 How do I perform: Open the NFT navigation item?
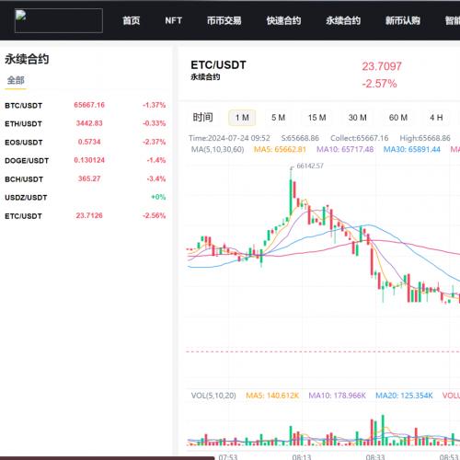point(174,20)
